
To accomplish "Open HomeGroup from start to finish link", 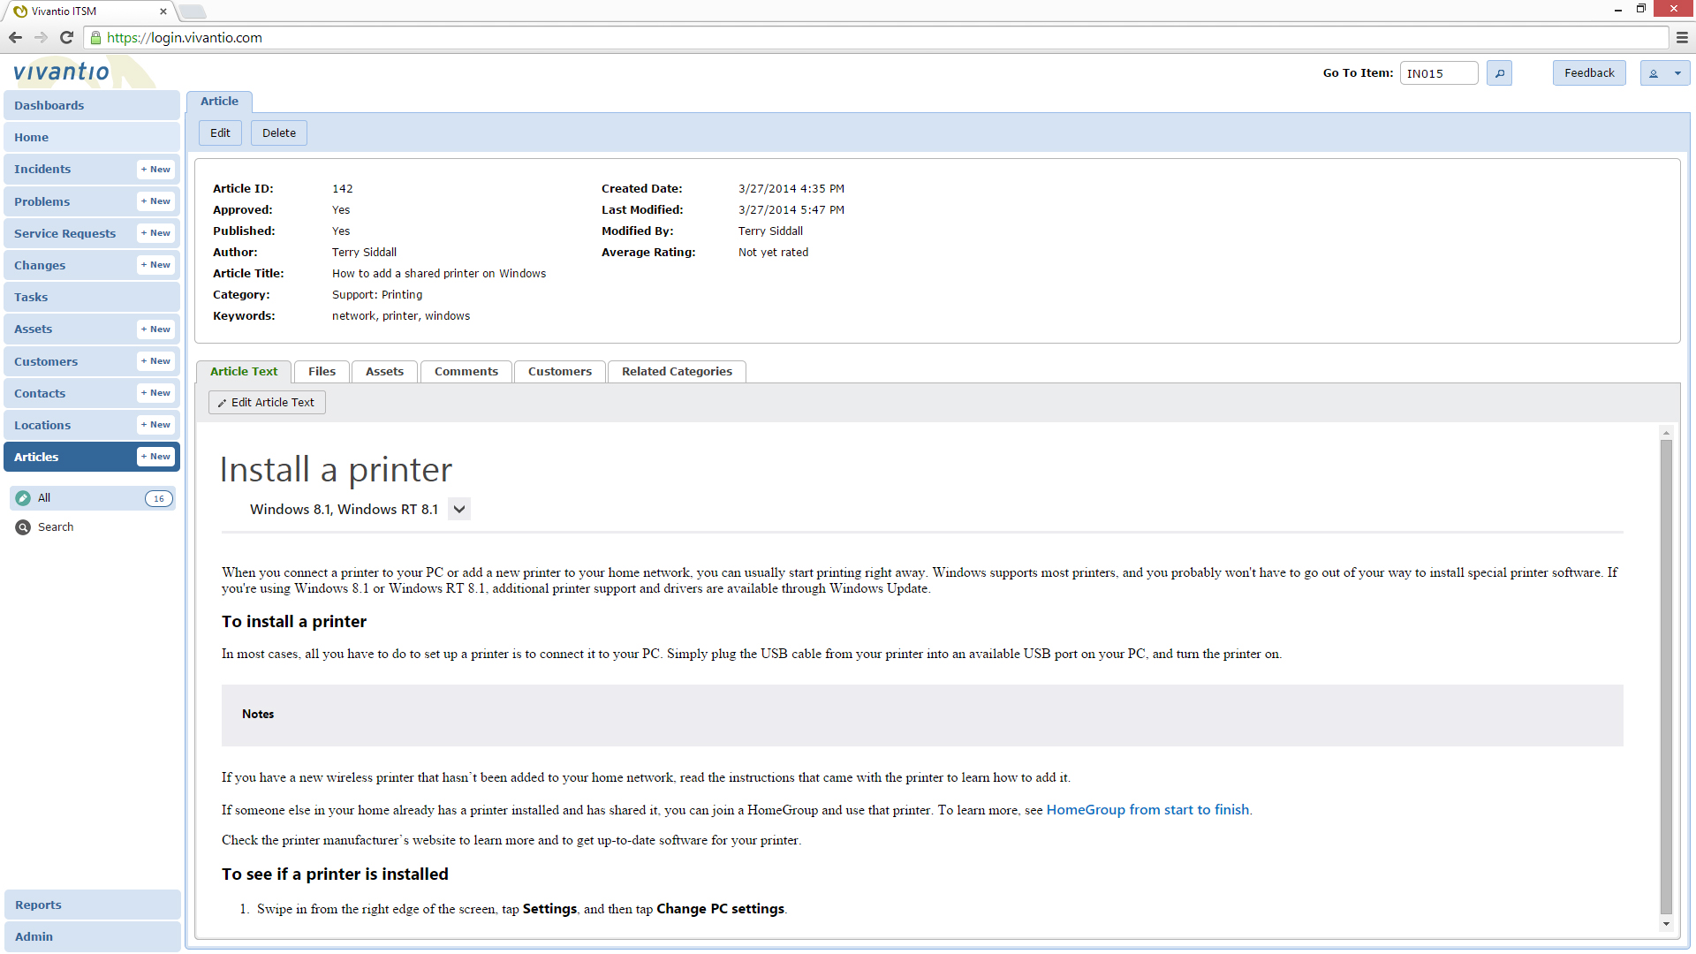I will coord(1147,810).
